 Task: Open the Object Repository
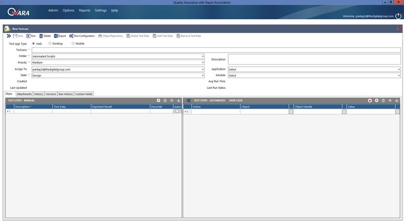pyautogui.click(x=110, y=36)
